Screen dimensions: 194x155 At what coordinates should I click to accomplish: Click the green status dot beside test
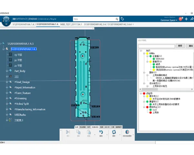coord(150,110)
